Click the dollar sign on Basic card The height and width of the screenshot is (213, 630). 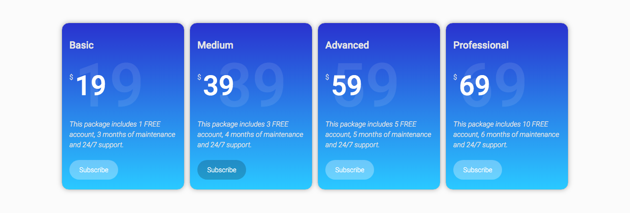point(71,77)
